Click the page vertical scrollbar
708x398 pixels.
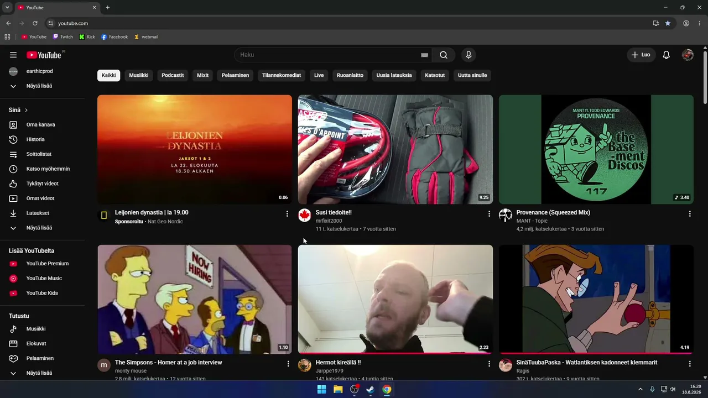(705, 76)
